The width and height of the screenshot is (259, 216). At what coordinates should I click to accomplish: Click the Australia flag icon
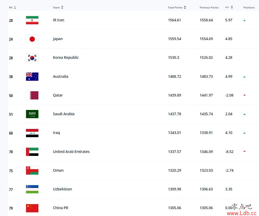click(32, 76)
